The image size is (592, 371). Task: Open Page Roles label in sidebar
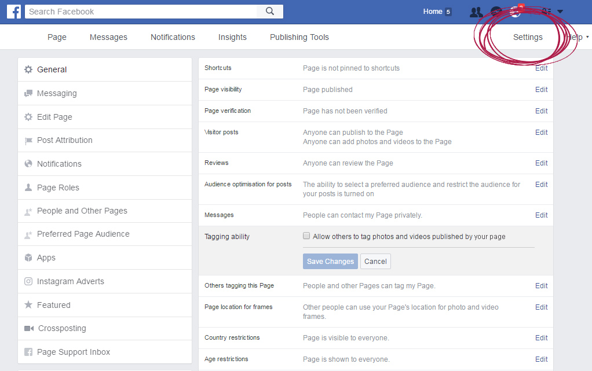(58, 188)
